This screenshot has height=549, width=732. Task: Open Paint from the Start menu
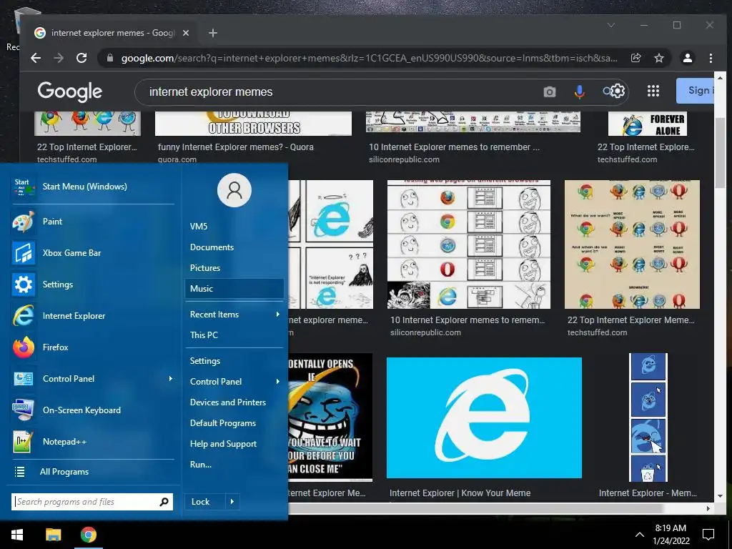pos(92,222)
